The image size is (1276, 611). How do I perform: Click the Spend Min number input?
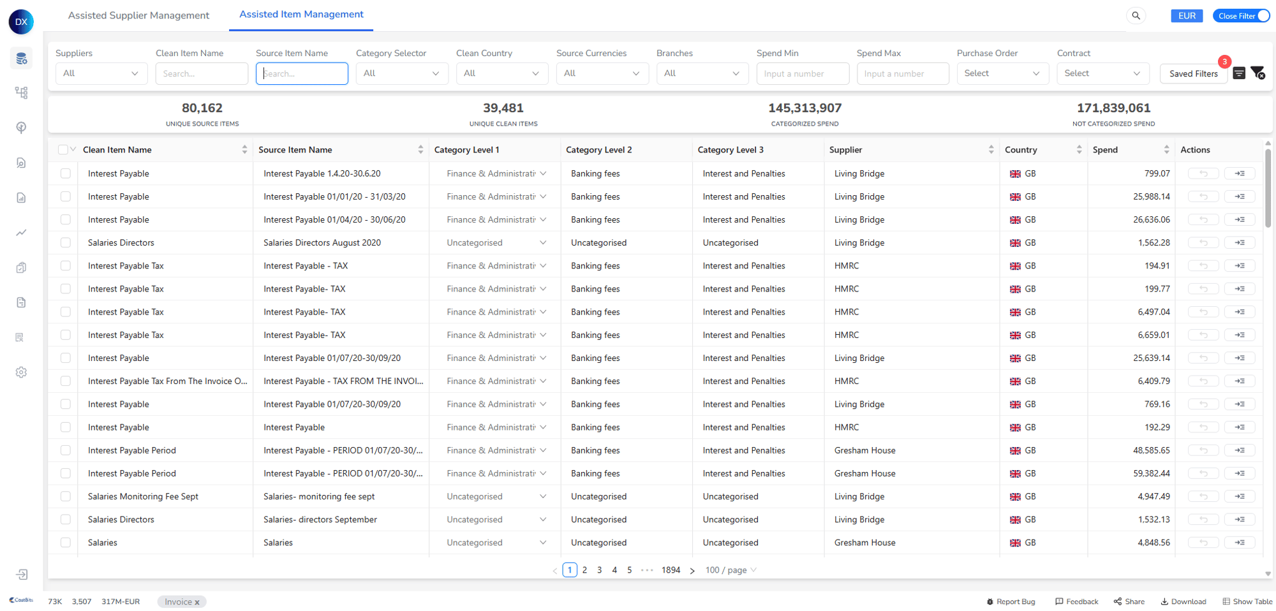(802, 74)
